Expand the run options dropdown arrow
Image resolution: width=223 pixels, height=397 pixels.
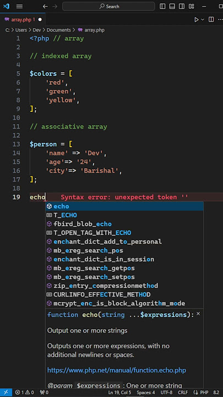tap(203, 19)
